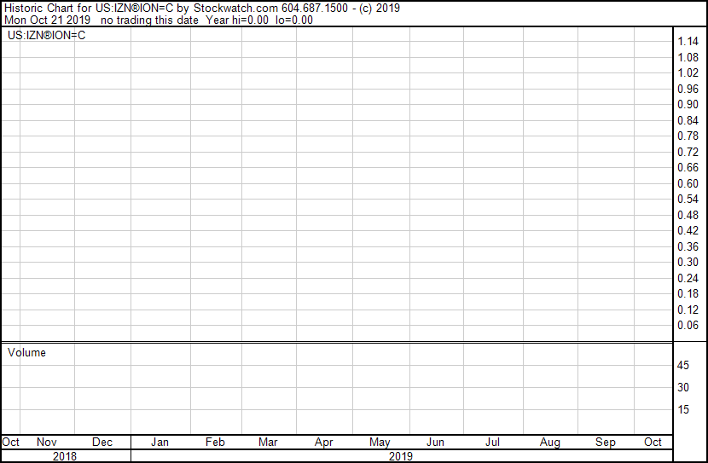This screenshot has width=708, height=463.
Task: Click the 'Mon Oct 21 2019' date text
Action: [x=48, y=20]
